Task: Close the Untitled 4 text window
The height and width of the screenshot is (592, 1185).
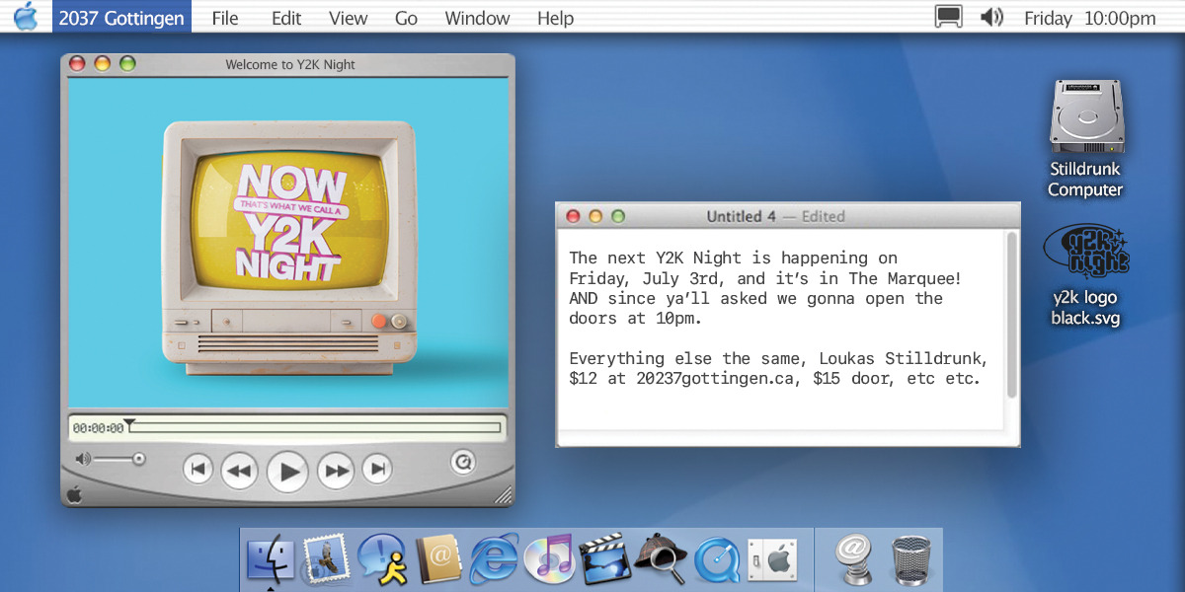Action: (573, 216)
